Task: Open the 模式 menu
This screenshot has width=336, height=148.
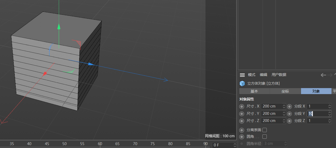Action: [x=252, y=75]
